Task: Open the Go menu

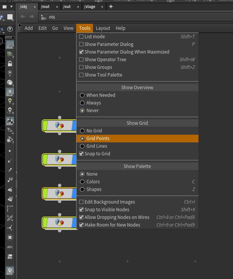Action: click(x=55, y=28)
